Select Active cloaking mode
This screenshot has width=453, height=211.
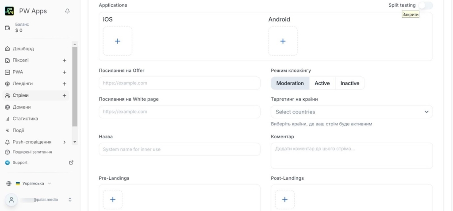tap(322, 83)
